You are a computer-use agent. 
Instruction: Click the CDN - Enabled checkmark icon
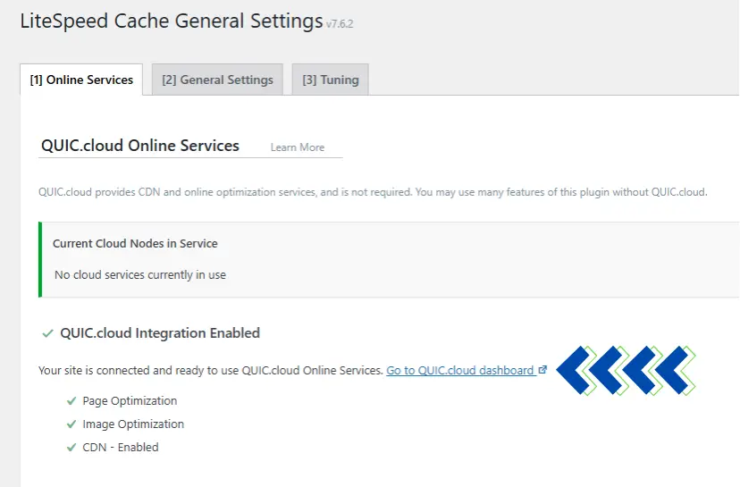(71, 448)
